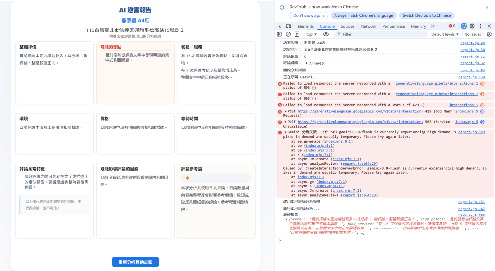Show more DevTools tabs chevron
Viewport: 495px width, 271px height.
(x=433, y=26)
